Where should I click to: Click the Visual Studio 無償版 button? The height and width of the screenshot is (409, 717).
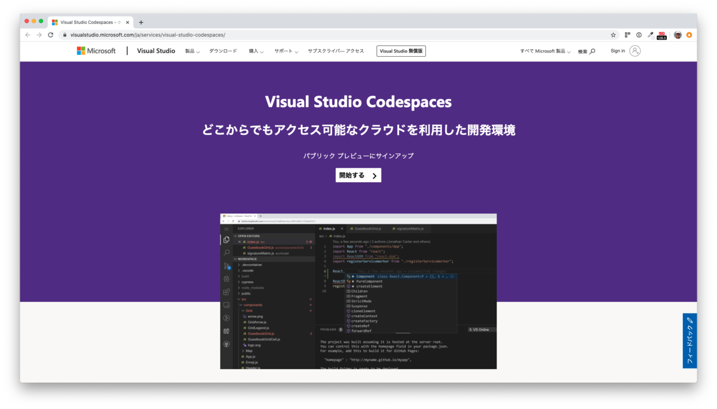tap(401, 51)
